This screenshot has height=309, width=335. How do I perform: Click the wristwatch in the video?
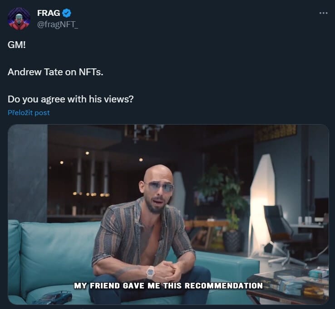(x=150, y=272)
